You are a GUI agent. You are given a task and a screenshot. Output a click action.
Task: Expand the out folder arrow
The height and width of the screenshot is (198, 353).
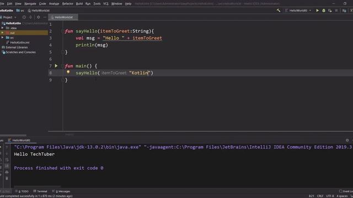point(2,33)
